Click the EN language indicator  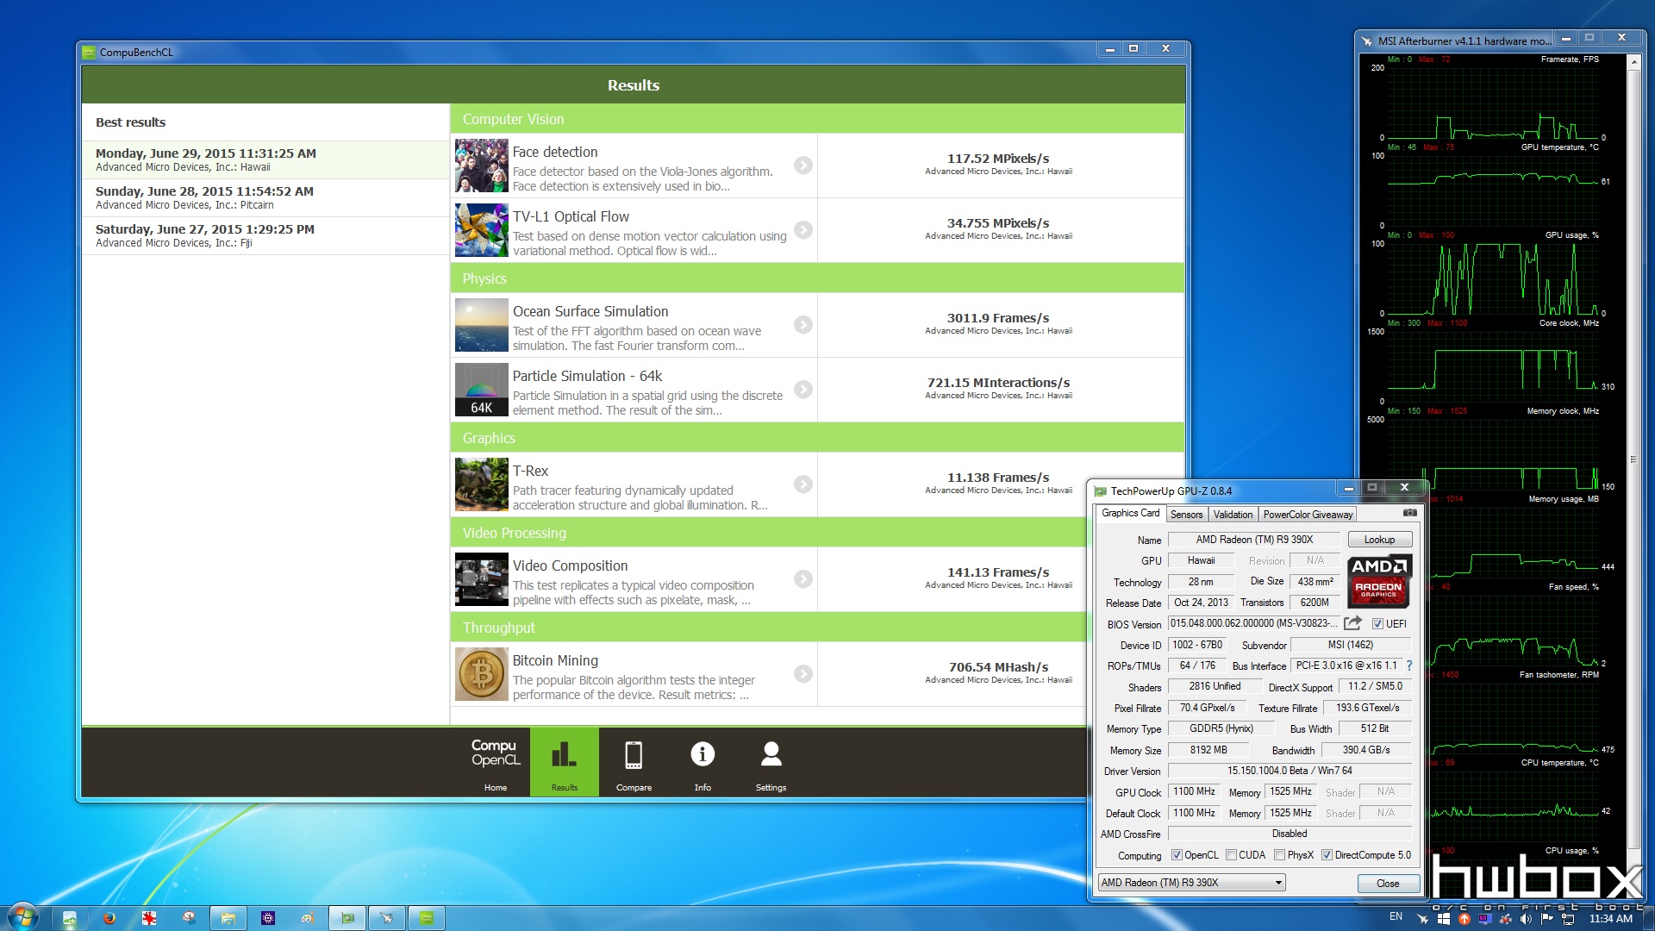[1396, 916]
